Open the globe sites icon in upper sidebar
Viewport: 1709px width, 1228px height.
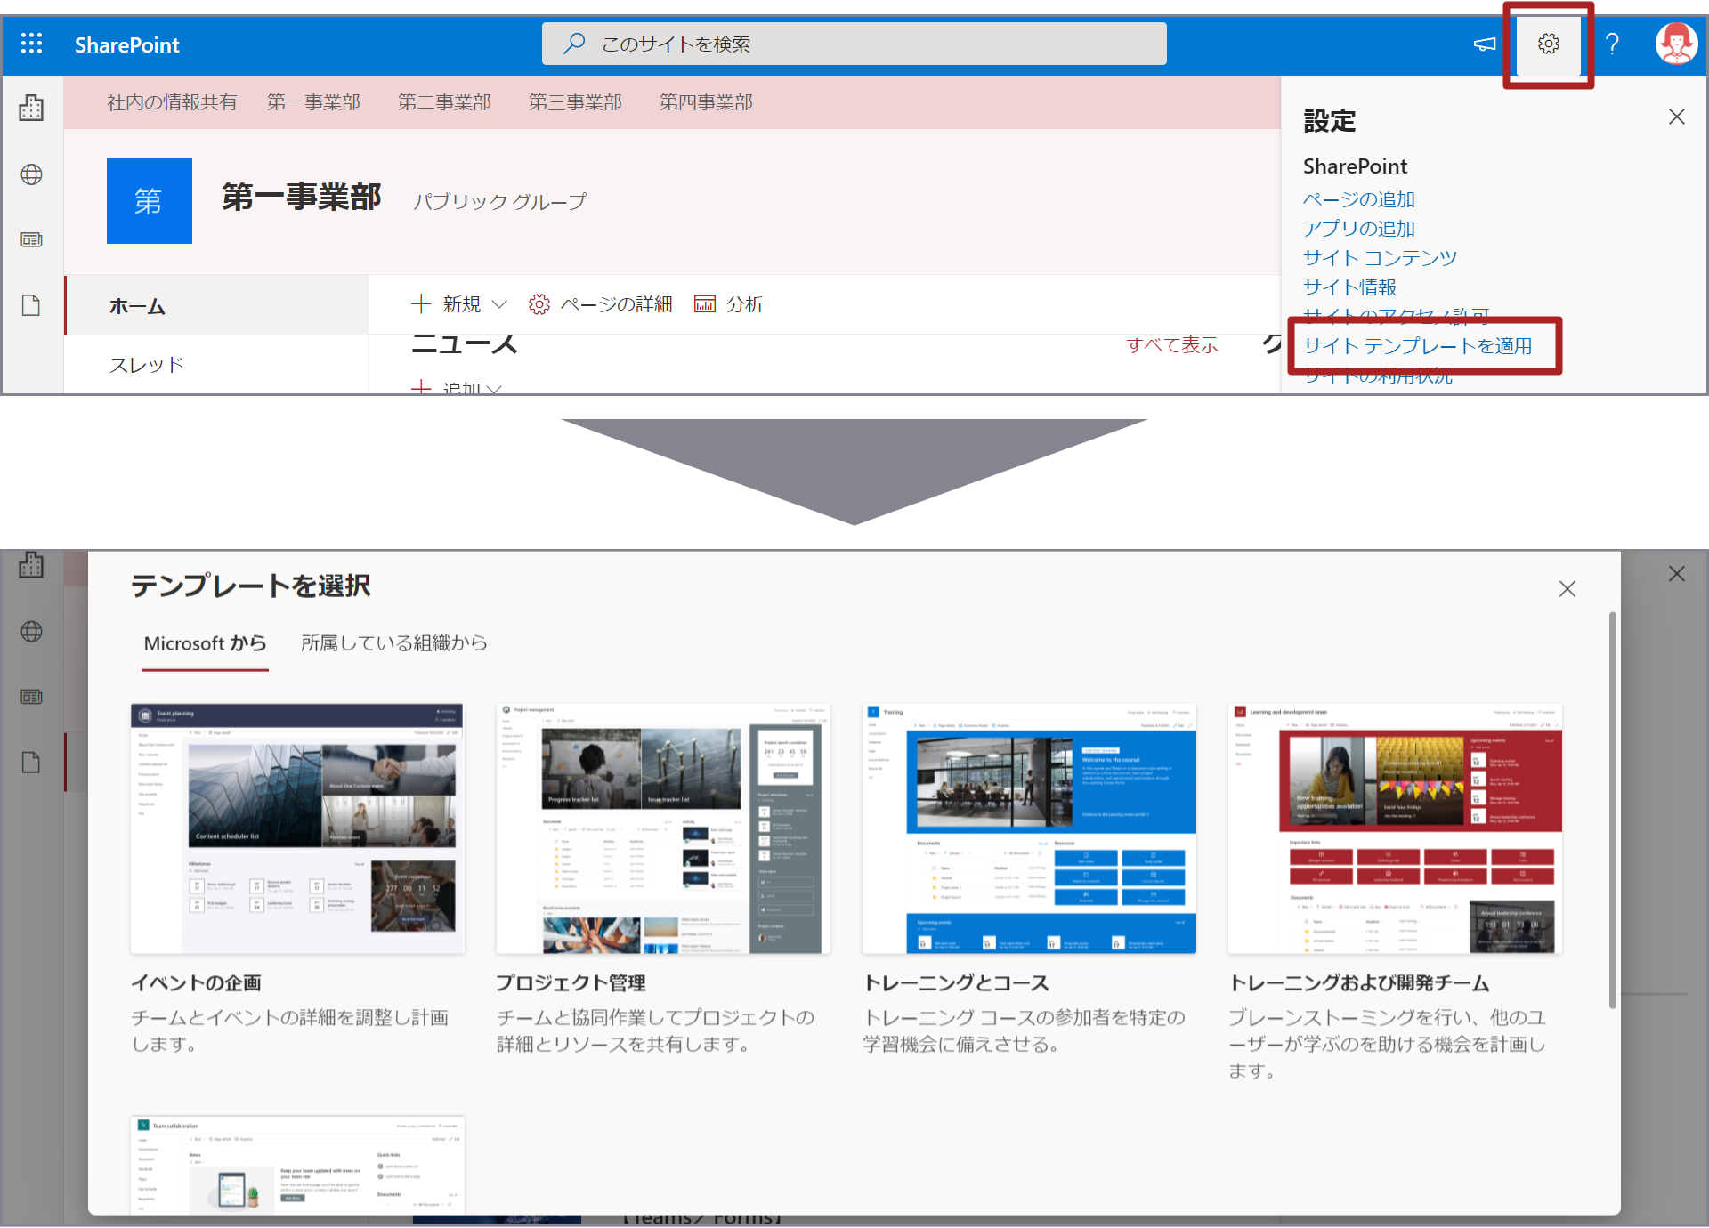pyautogui.click(x=31, y=174)
